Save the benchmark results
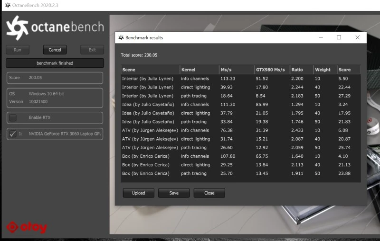The width and height of the screenshot is (380, 241). [x=174, y=193]
